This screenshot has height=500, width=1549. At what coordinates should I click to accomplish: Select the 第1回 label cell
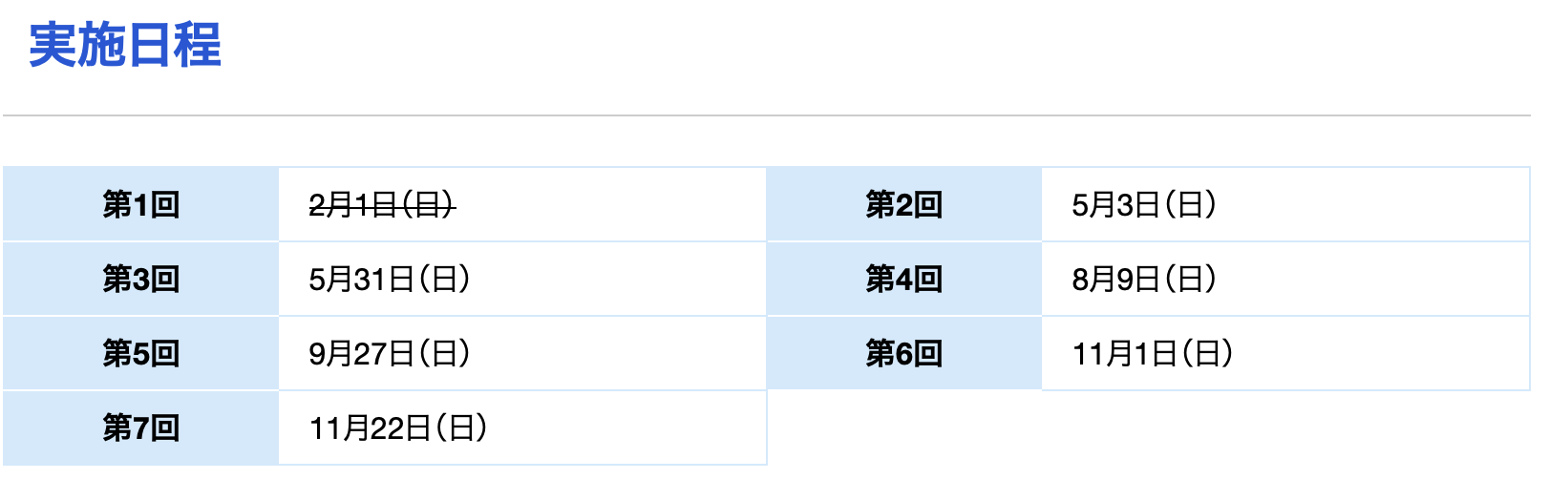click(x=140, y=204)
